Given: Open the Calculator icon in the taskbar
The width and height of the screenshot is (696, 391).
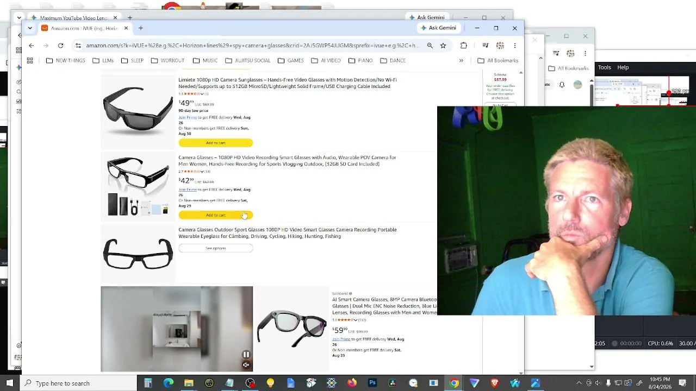Looking at the screenshot, I should (148, 383).
